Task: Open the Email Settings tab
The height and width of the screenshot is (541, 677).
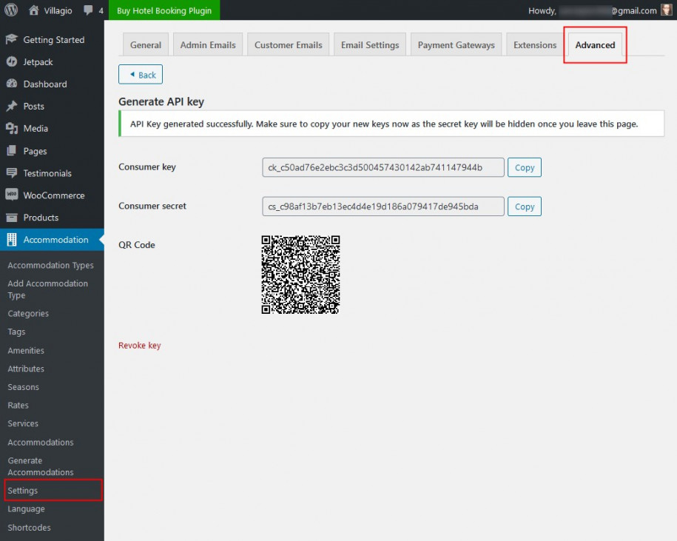Action: click(369, 45)
